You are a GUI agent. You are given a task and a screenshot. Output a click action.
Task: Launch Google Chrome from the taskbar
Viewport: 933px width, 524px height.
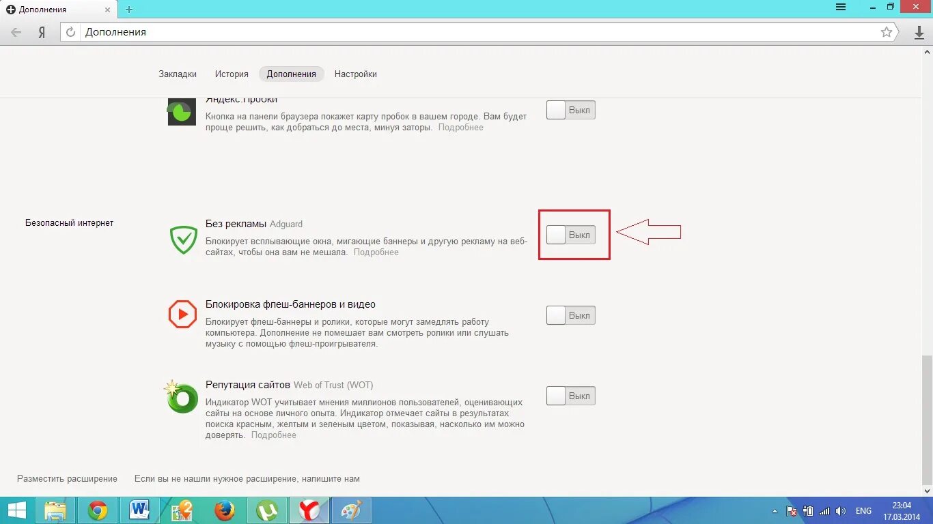[98, 510]
